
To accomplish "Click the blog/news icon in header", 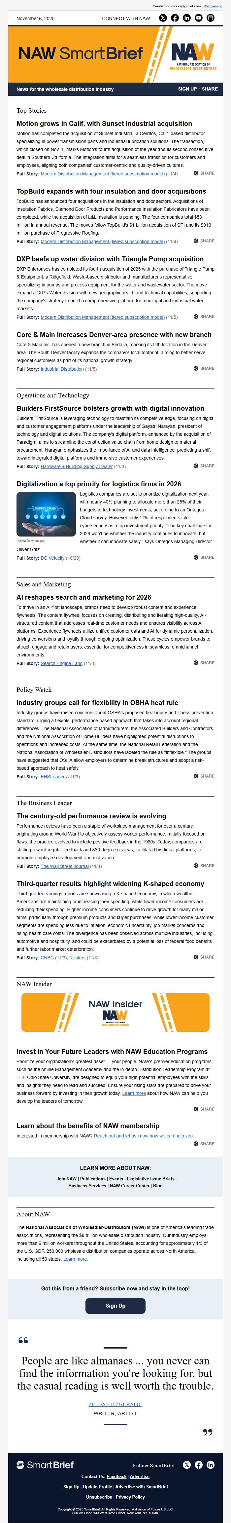I will pos(210,18).
